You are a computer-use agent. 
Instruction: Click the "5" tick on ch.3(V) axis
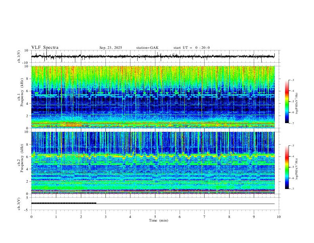28,198
